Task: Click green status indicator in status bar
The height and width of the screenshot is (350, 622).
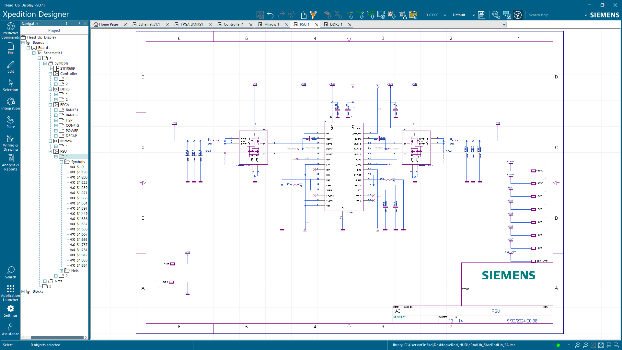Action: click(x=558, y=345)
